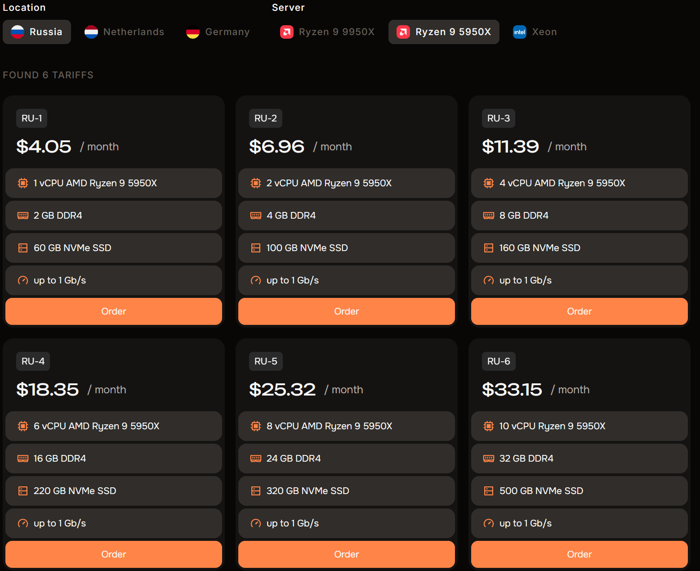Order the RU-6 tariff
Viewport: 700px width, 571px height.
pyautogui.click(x=580, y=554)
